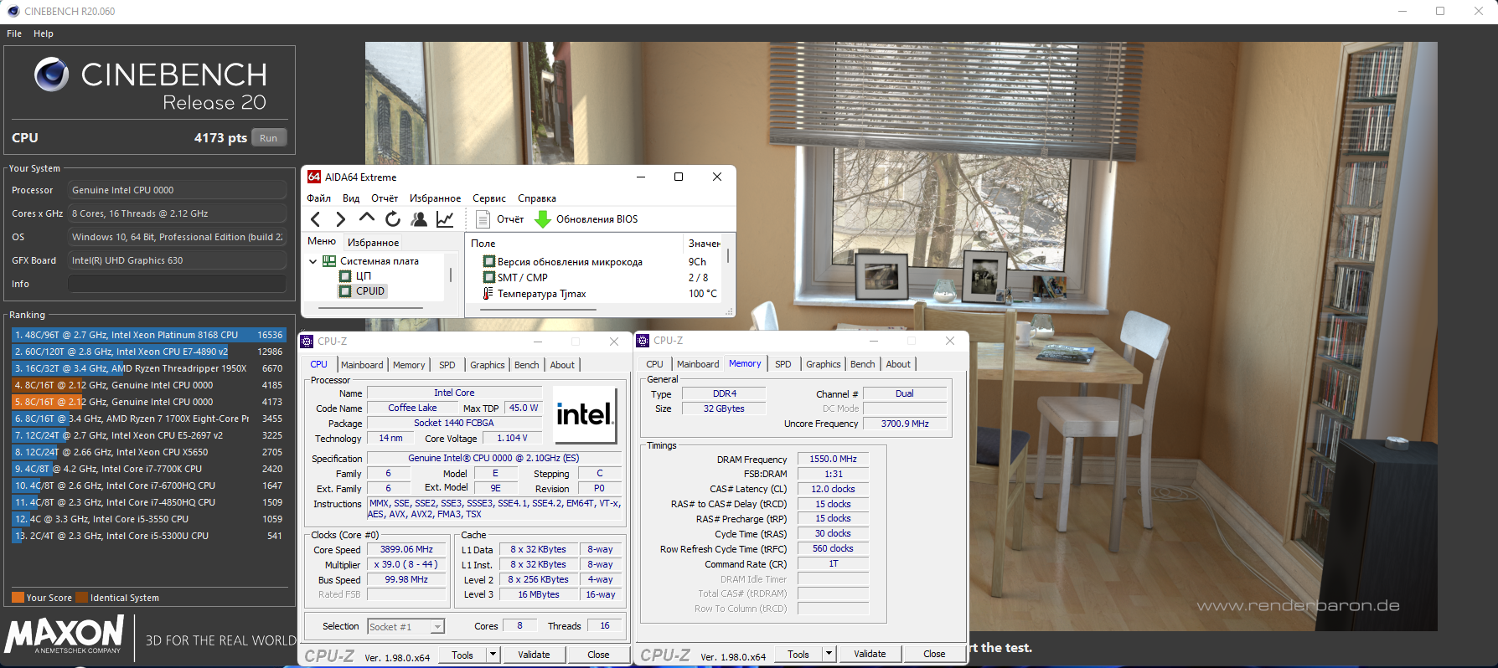Click Validate in CPU-Z CPU window
Viewport: 1498px width, 668px height.
click(x=534, y=655)
